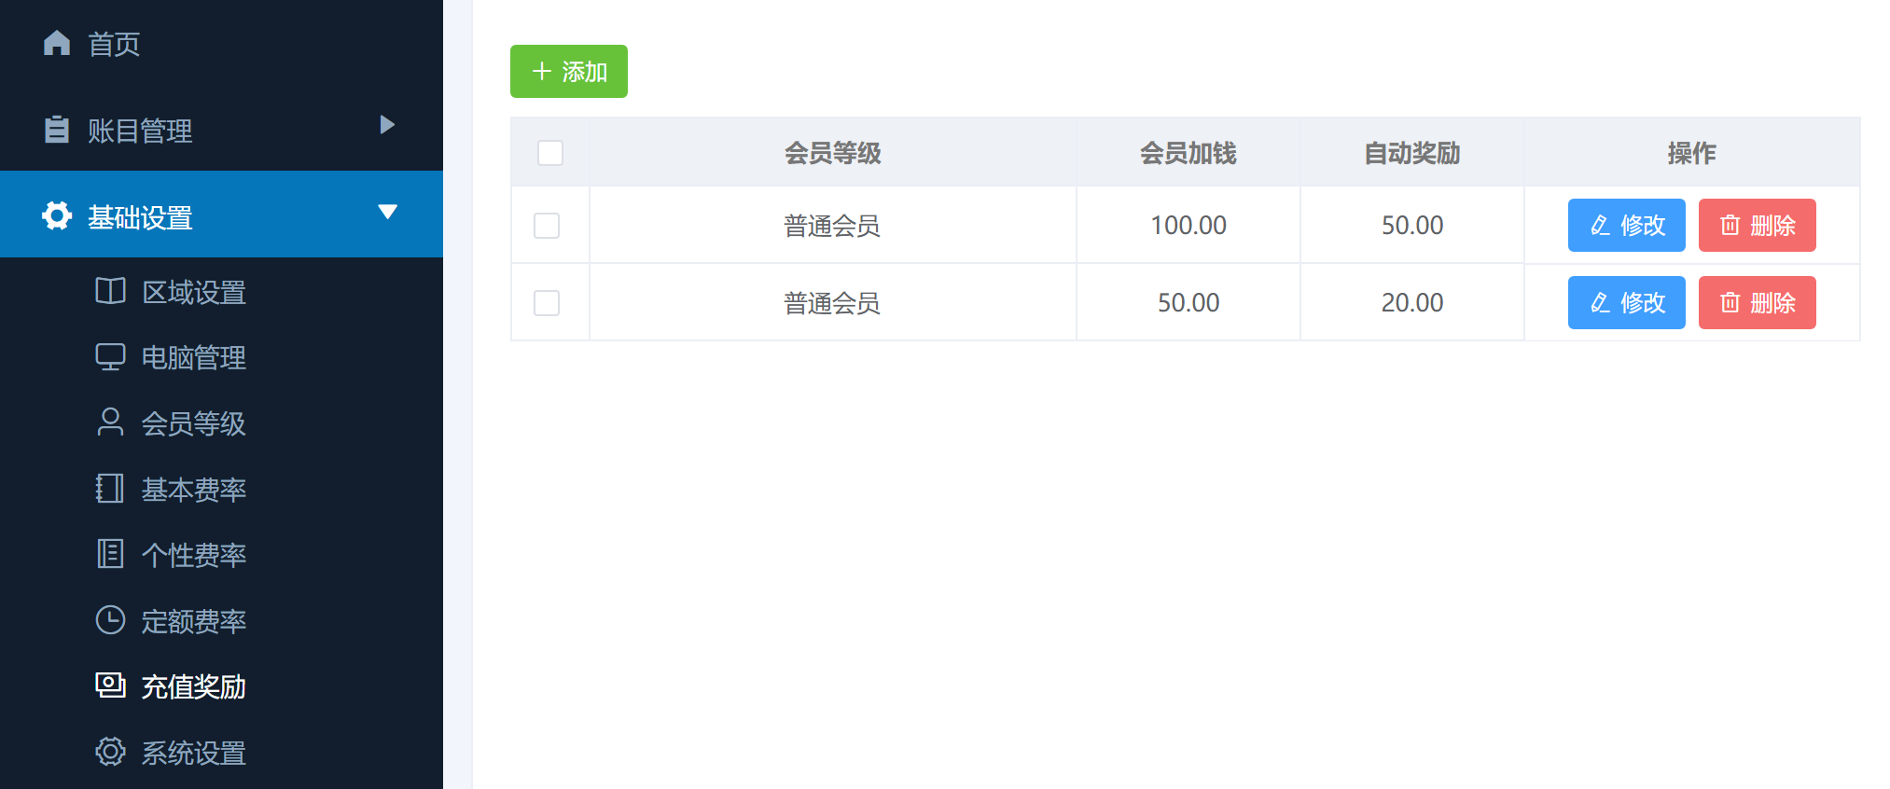Check the second row 50.00 checkbox
1890x789 pixels.
[547, 303]
